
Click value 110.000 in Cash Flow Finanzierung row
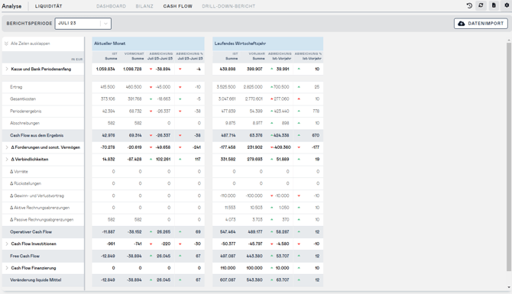(228, 268)
